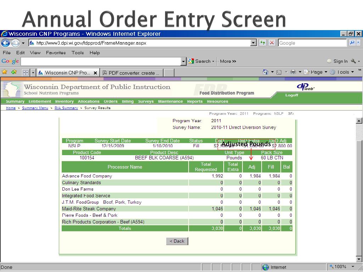Image resolution: width=363 pixels, height=272 pixels.
Task: Click More on the Google toolbar
Action: (228, 61)
